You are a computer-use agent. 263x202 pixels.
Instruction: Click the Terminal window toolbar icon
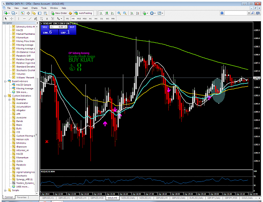coord(40,13)
